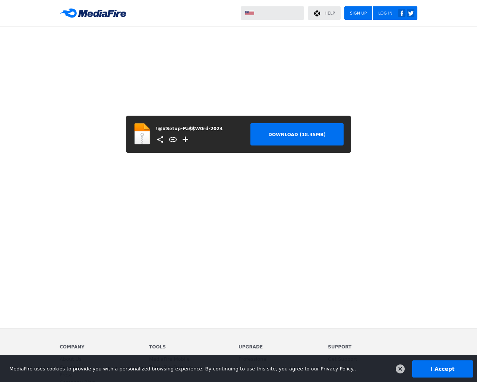Click the LOG IN button

click(385, 13)
